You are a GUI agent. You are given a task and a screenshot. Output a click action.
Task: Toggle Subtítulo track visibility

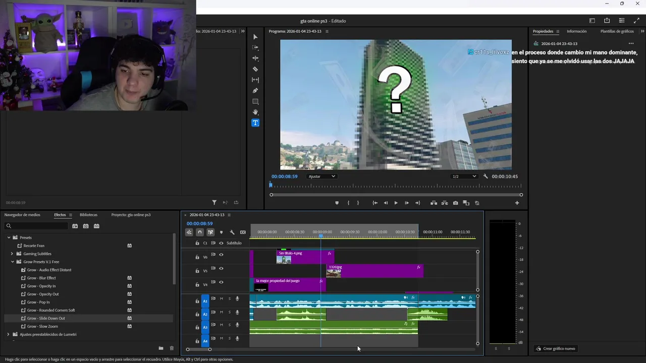pyautogui.click(x=221, y=243)
